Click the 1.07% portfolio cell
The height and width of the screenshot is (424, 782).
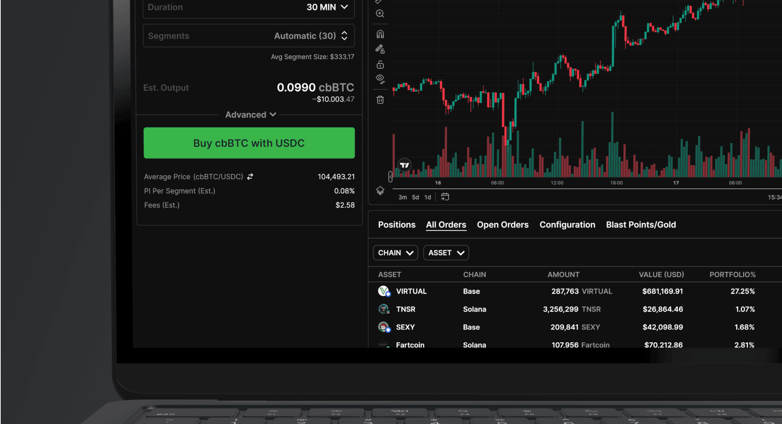pos(745,309)
